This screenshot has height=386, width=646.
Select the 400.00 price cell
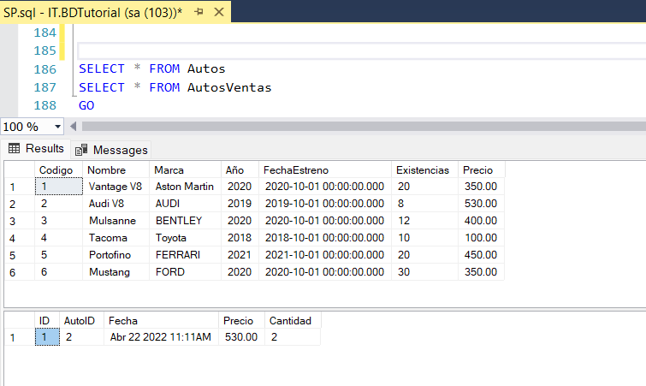pos(481,221)
